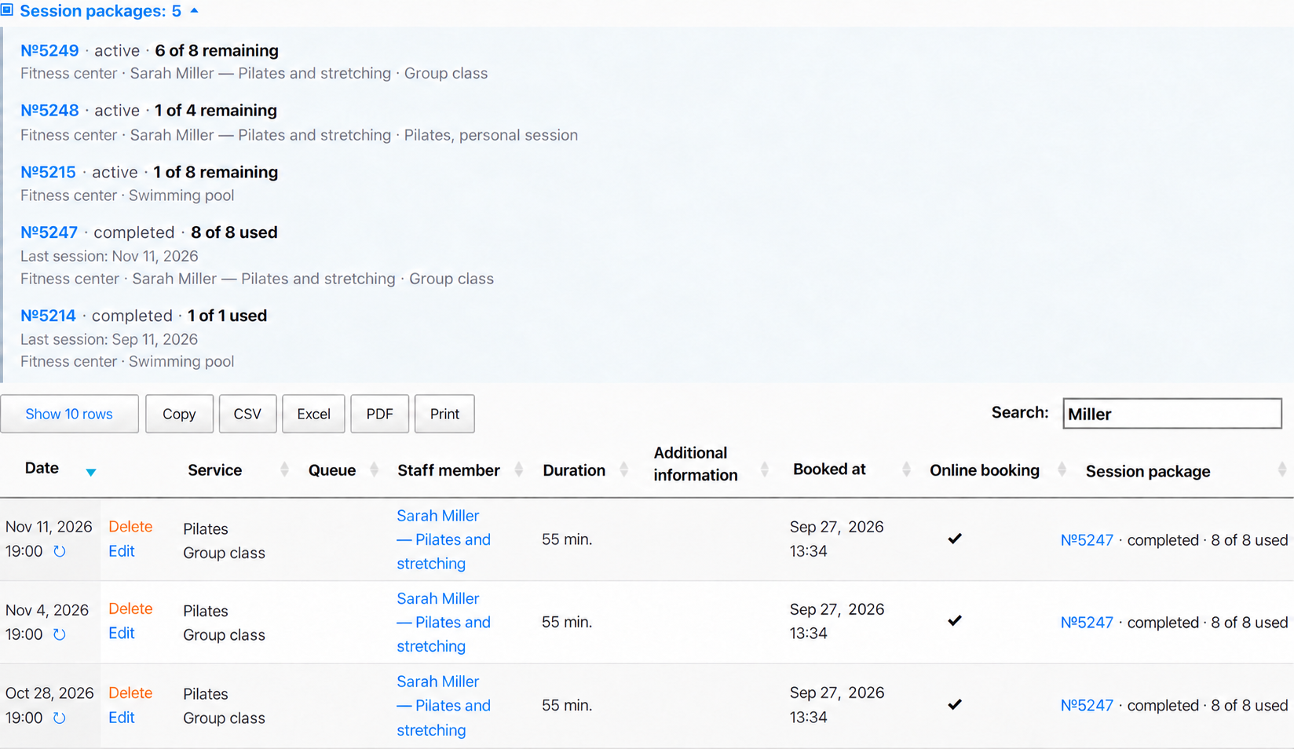Open Sarah Miller staff link, Nov 4 row

point(444,622)
